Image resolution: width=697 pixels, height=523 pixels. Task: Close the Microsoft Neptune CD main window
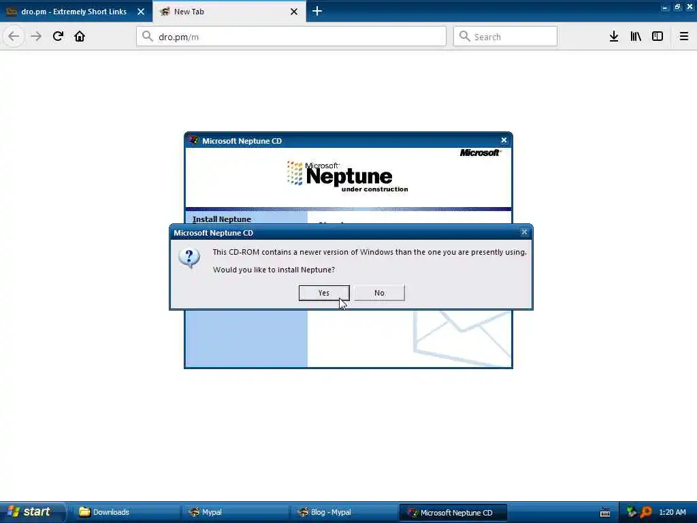[504, 140]
